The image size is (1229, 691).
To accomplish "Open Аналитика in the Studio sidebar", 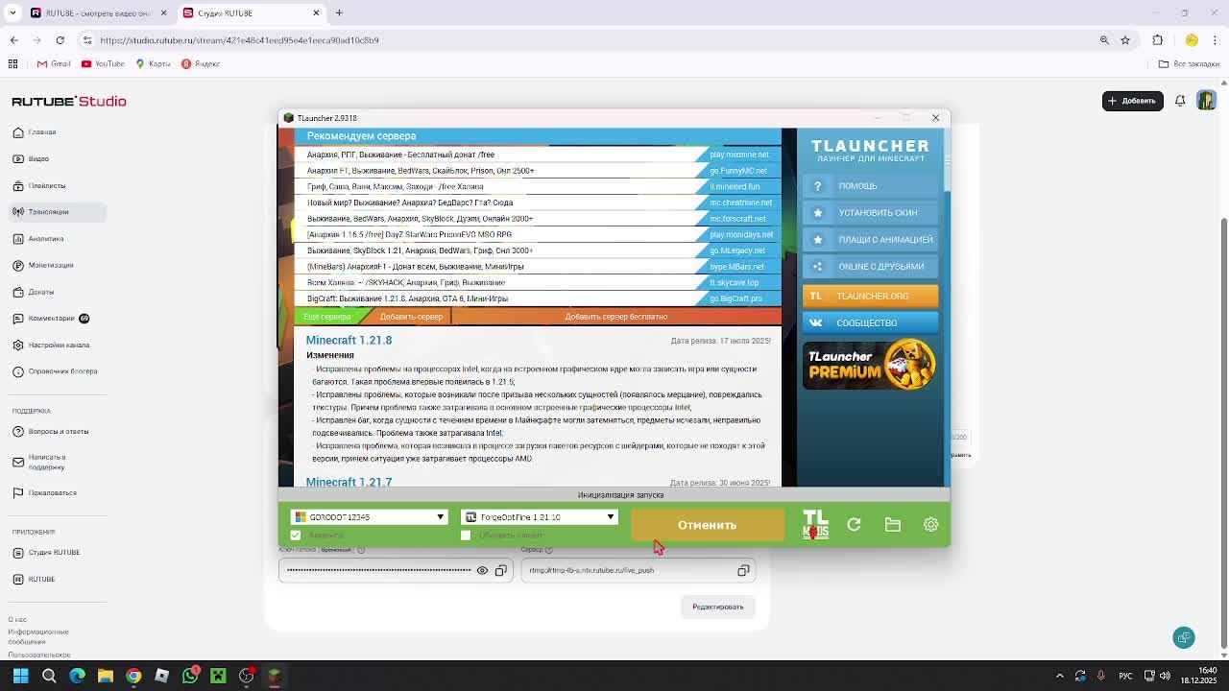I will 46,238.
